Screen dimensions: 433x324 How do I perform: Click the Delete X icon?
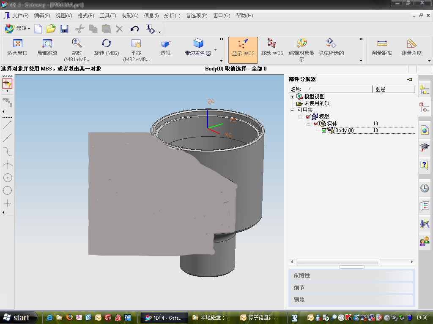point(119,29)
